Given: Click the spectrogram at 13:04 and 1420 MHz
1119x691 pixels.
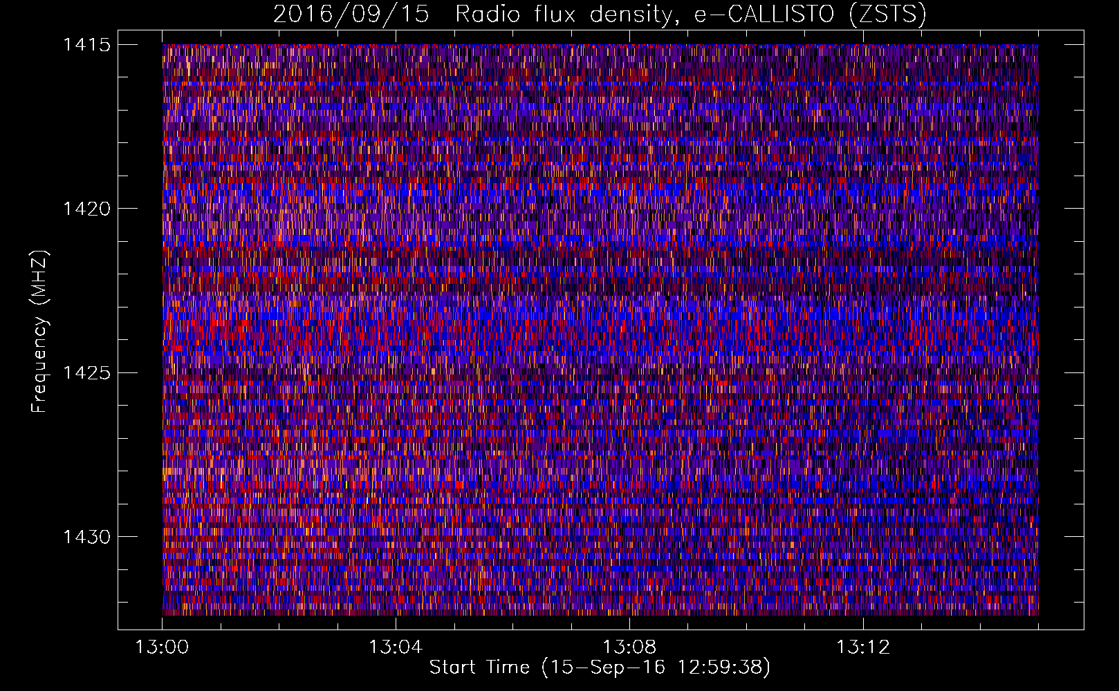Looking at the screenshot, I should [x=396, y=208].
